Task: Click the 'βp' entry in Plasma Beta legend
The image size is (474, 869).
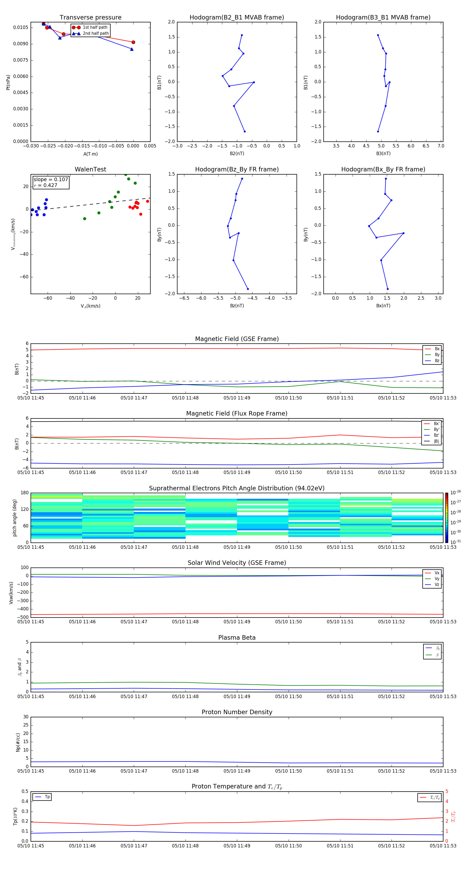Action: pos(432,648)
